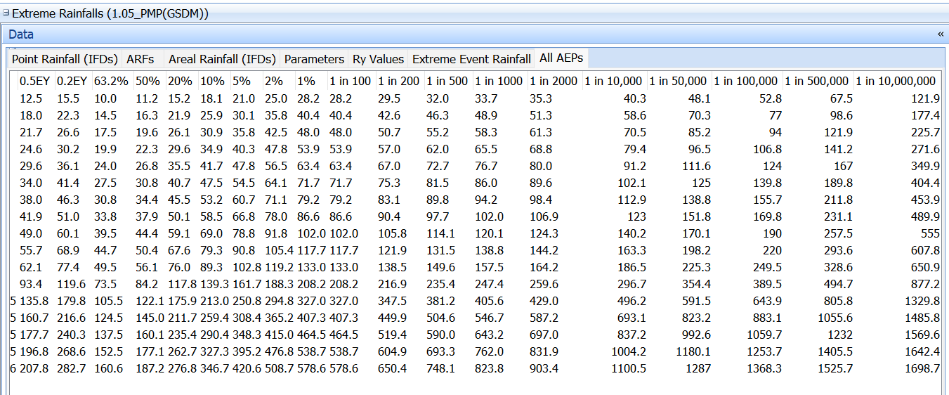Click the cell with value 555
Image resolution: width=949 pixels, height=395 pixels.
[929, 234]
